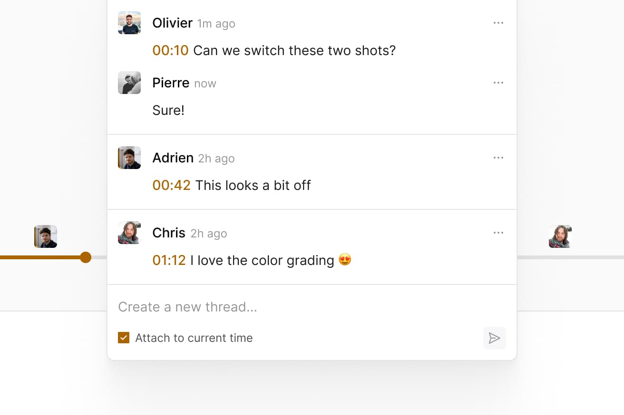Open more options for Adrien's comment

pos(498,158)
